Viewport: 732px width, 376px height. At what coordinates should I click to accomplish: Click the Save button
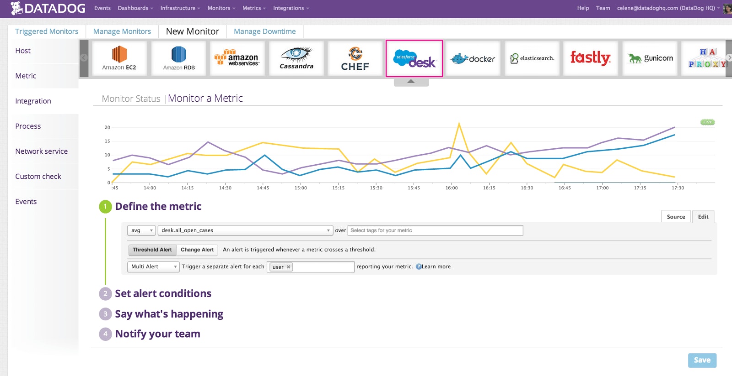click(702, 360)
